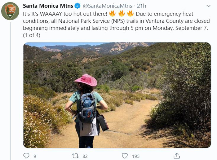Expand tweet options chevron menu
The height and width of the screenshot is (160, 217).
pos(208,6)
